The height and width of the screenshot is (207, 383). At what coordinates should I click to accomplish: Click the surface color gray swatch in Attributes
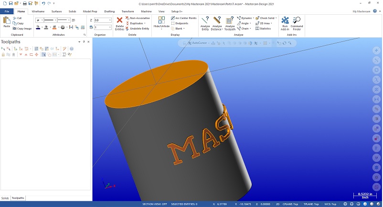tap(46, 27)
